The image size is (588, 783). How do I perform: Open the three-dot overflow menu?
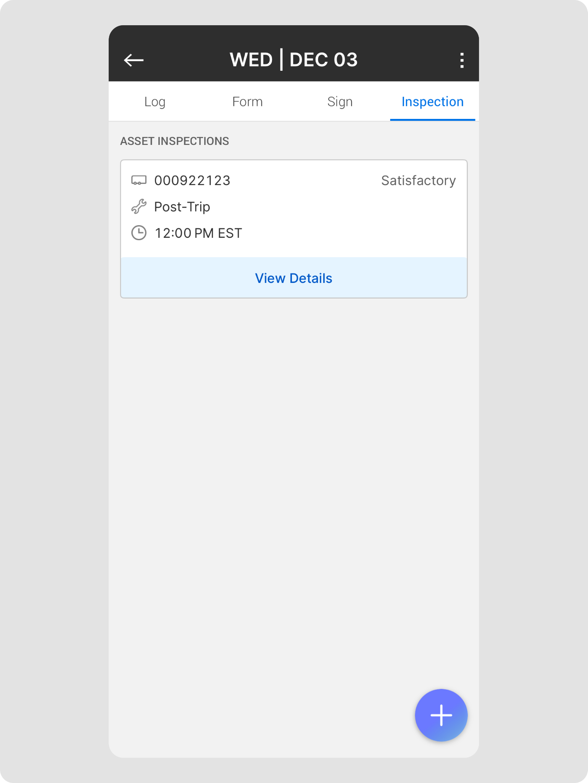462,60
